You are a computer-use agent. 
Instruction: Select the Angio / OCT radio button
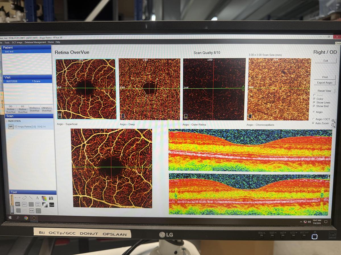click(x=313, y=119)
